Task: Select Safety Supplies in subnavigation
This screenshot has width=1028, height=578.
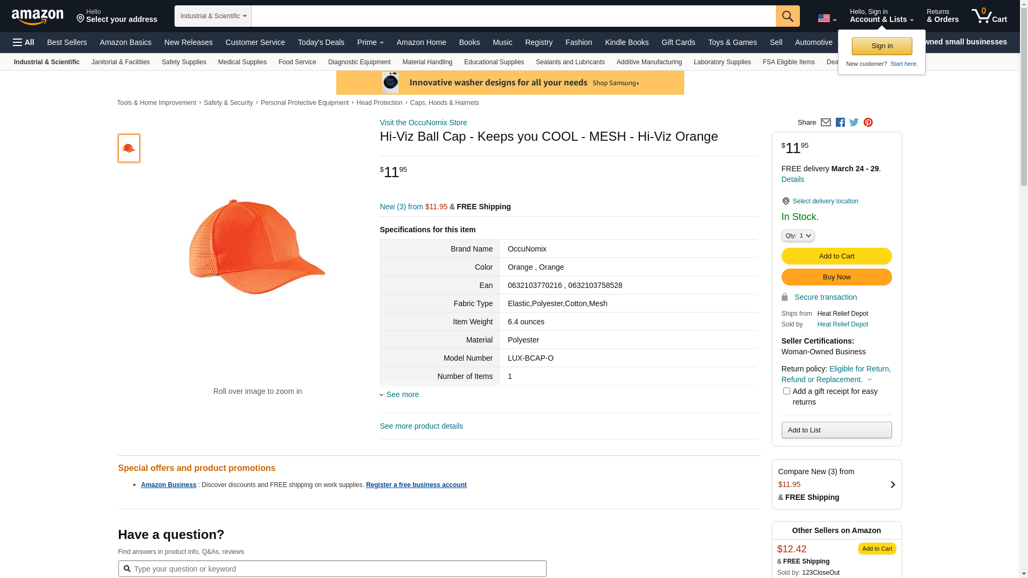Action: (184, 62)
